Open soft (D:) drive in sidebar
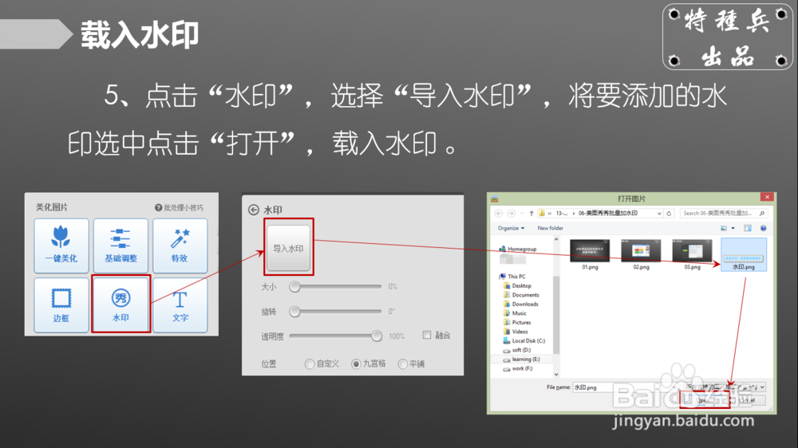Screen dimensions: 798x448 (x=516, y=350)
